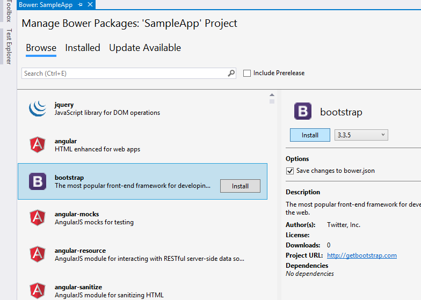
Task: Enable the Include Prerelease checkbox
Action: pyautogui.click(x=247, y=73)
